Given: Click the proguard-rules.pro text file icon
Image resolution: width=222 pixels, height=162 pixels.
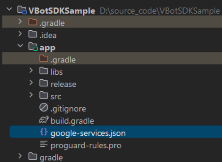Looking at the screenshot, I should [44, 144].
